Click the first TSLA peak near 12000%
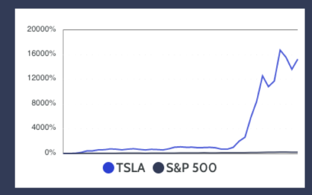This screenshot has width=312, height=195. 262,76
